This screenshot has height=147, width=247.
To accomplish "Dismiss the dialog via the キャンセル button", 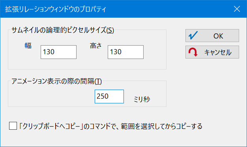I will tap(212, 52).
